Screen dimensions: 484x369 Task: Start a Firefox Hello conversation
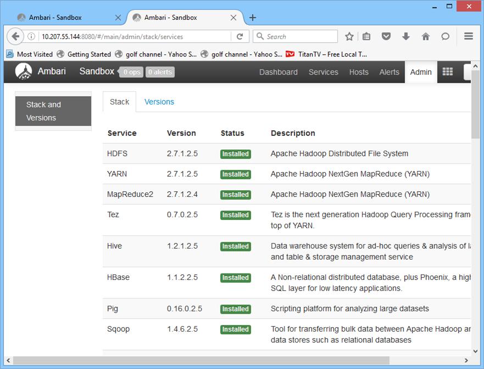pyautogui.click(x=445, y=36)
